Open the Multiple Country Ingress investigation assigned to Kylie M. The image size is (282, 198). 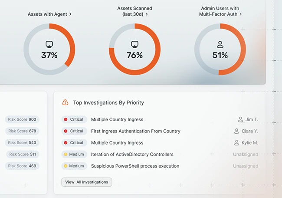[117, 143]
